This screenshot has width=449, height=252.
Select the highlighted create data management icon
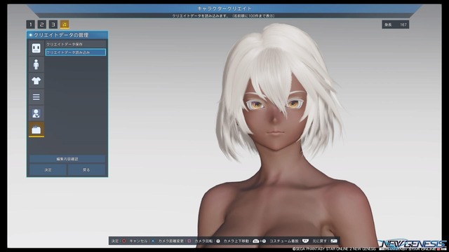tap(36, 129)
